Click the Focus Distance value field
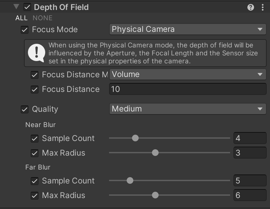This screenshot has height=209, width=270. [188, 89]
